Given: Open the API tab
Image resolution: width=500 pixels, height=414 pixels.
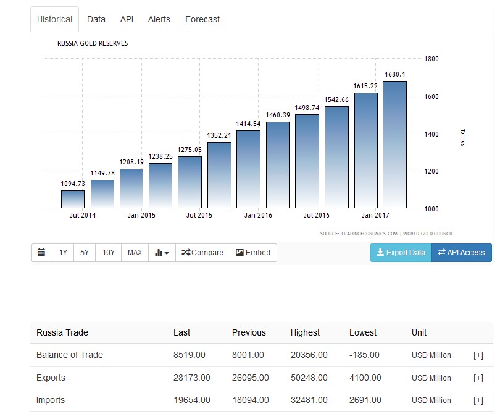Looking at the screenshot, I should pyautogui.click(x=127, y=19).
